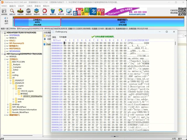This screenshot has width=187, height=140.
Task: Click the hex viewer vertical scrollbar thumb
Action: pos(175,43)
